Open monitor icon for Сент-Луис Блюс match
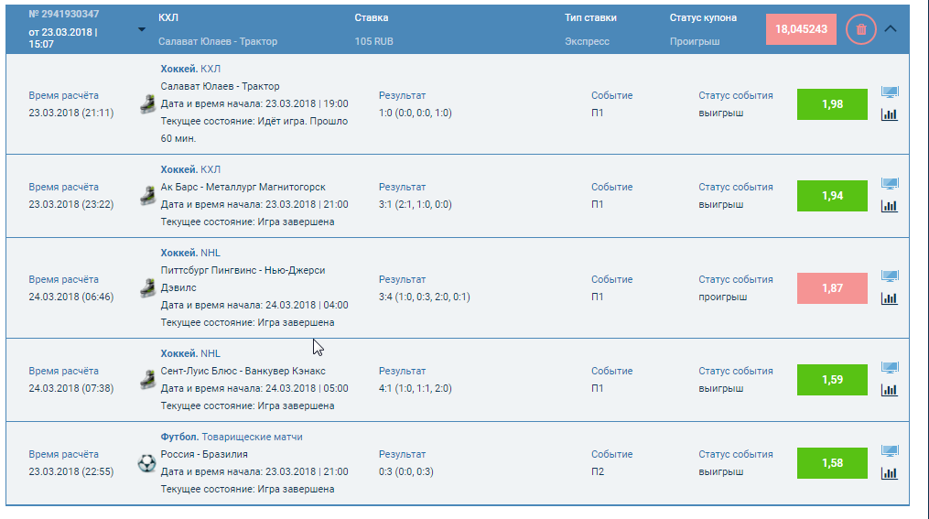The height and width of the screenshot is (519, 929). click(889, 368)
